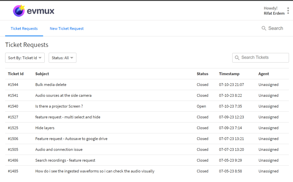Click the top-right Search text
The height and width of the screenshot is (182, 293).
(x=276, y=28)
